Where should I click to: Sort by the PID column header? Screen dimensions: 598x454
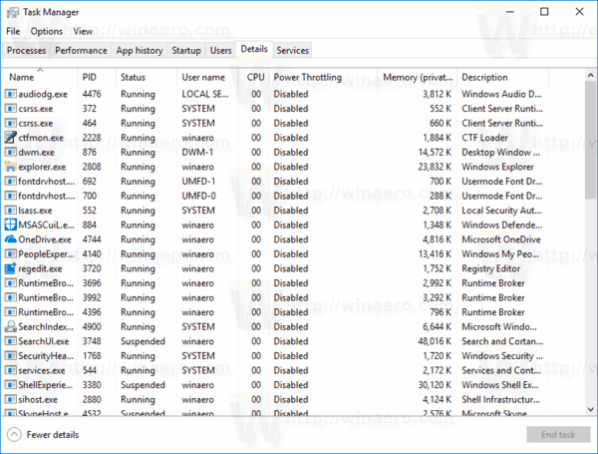pyautogui.click(x=97, y=78)
